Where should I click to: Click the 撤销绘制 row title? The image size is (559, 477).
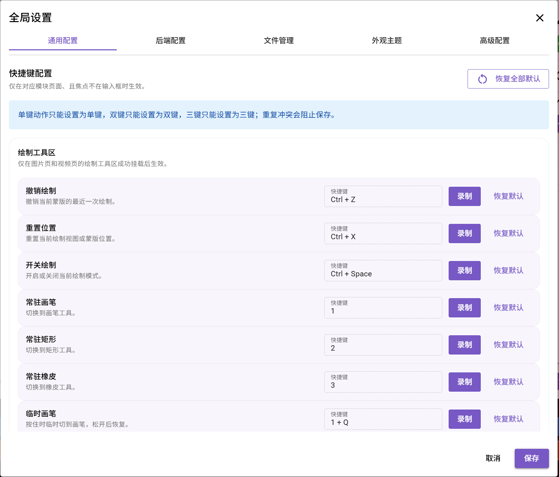41,191
